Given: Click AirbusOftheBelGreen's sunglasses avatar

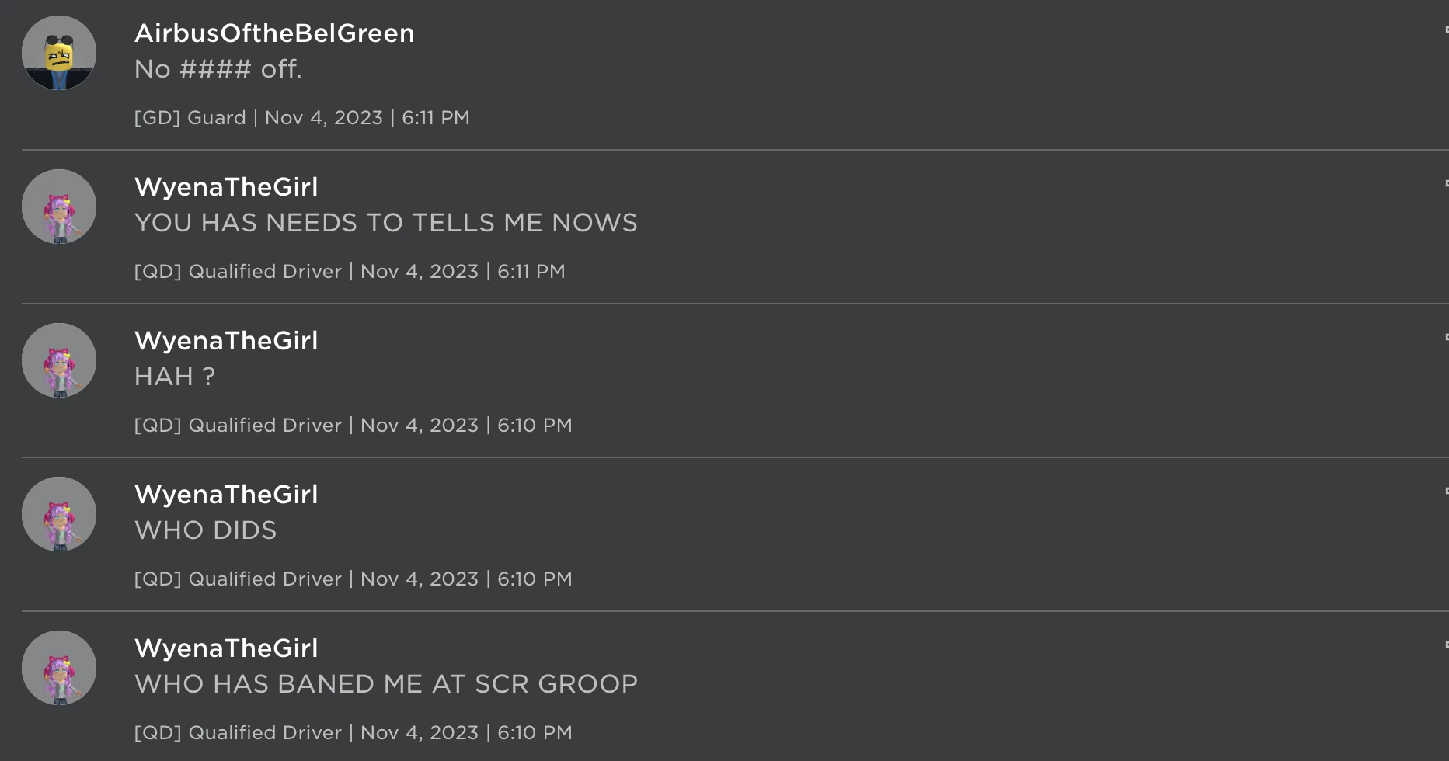Looking at the screenshot, I should pos(59,53).
